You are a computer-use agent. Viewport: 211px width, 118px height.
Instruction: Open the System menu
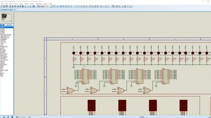45,4
